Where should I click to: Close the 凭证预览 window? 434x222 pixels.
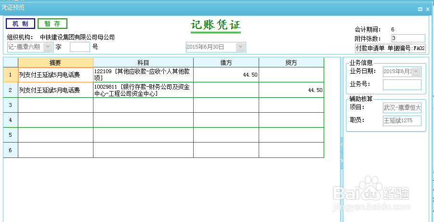(x=428, y=9)
